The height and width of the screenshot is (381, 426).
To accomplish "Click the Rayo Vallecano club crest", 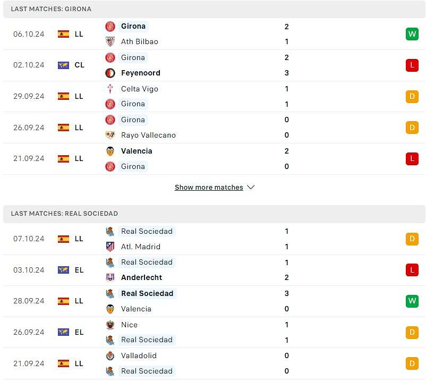I will [x=110, y=135].
